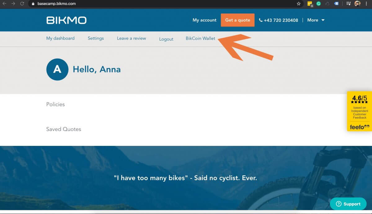372x214 pixels.
Task: Click the Anna avatar circle
Action: point(57,69)
